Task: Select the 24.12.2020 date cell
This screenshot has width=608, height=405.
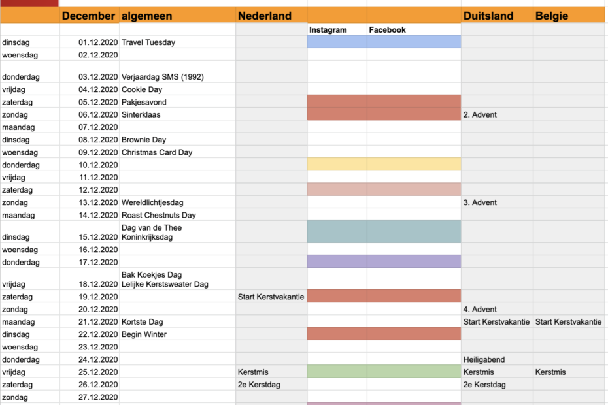Action: 90,359
